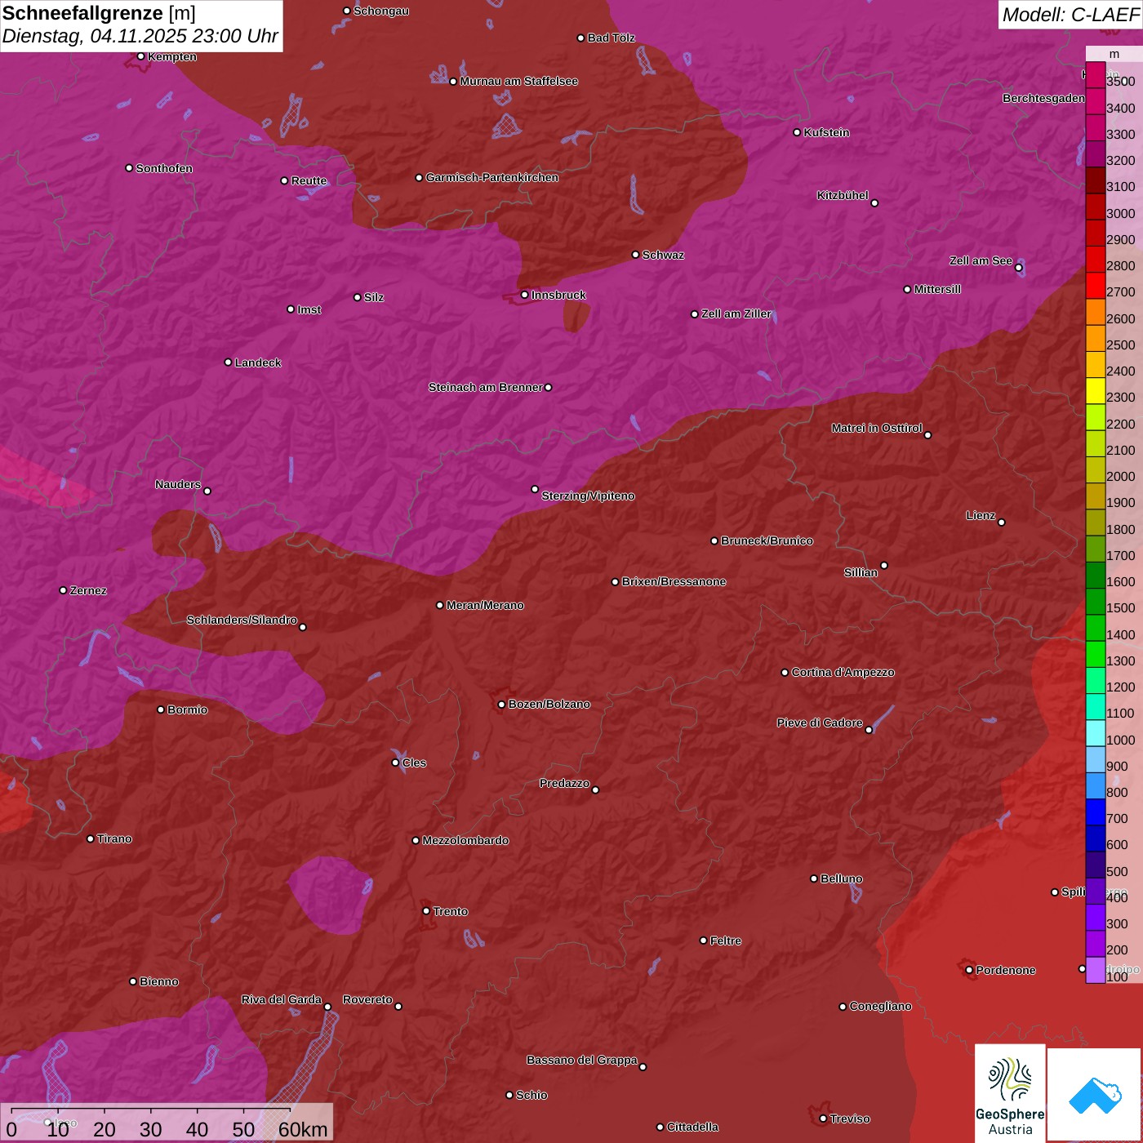Select the Kitzbühel marker dot

point(874,202)
